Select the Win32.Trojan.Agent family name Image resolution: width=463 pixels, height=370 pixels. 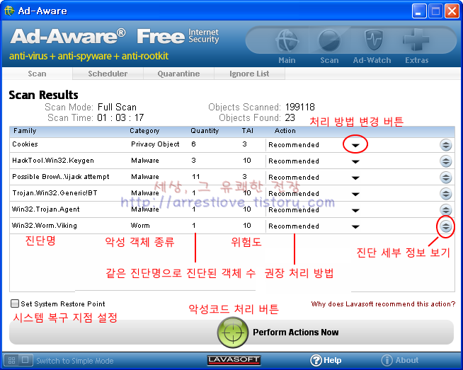click(46, 209)
